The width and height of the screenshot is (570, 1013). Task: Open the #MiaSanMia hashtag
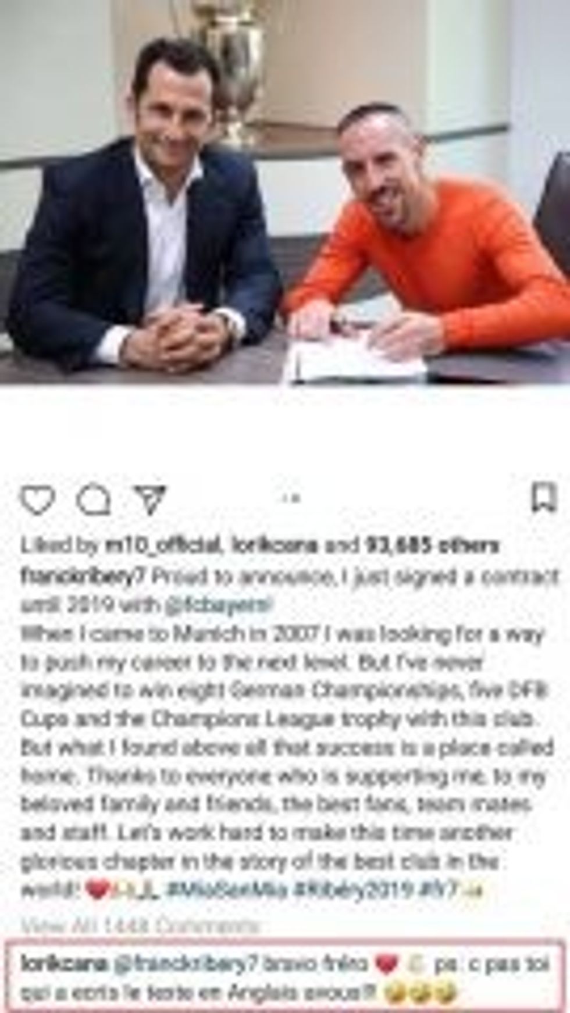227,890
